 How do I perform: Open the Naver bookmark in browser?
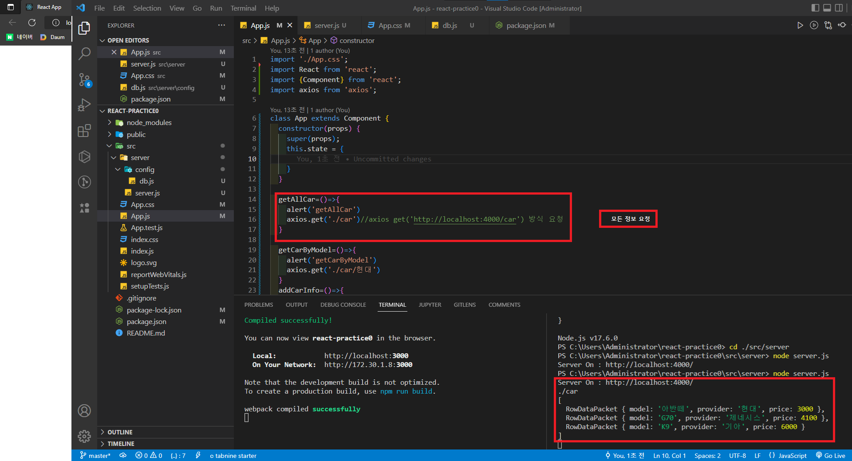tap(20, 37)
